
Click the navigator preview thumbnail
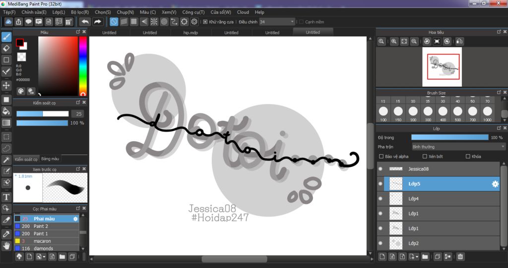[442, 67]
